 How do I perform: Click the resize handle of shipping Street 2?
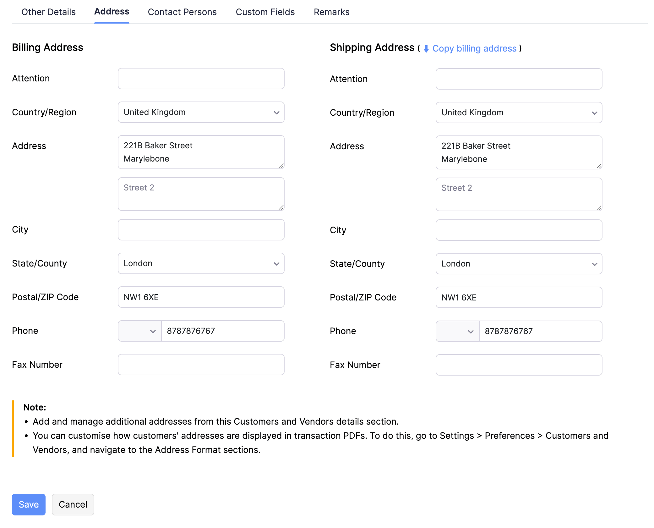pos(599,208)
